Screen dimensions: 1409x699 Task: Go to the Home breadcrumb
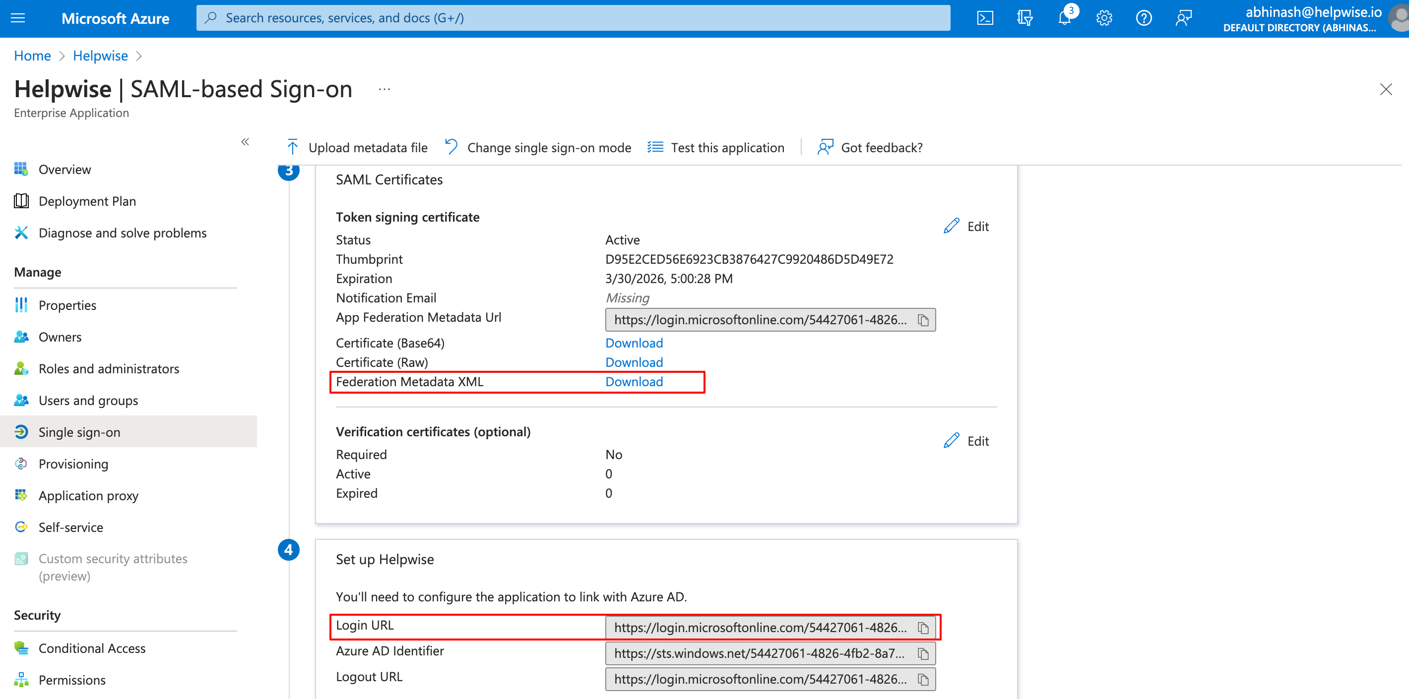(32, 56)
